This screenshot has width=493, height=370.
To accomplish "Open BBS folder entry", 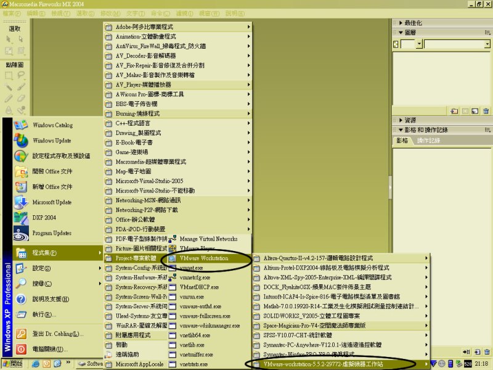I will coord(177,104).
